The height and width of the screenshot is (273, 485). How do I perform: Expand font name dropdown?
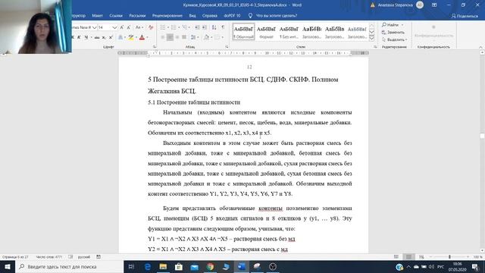click(x=94, y=27)
